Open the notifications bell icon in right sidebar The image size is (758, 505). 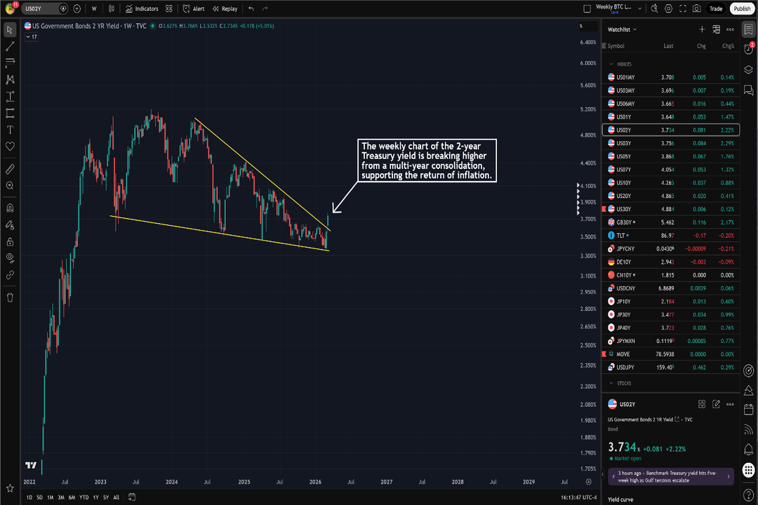(x=748, y=450)
